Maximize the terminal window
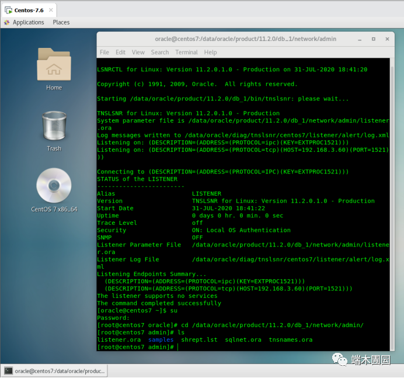Image resolution: width=404 pixels, height=378 pixels. 373,39
